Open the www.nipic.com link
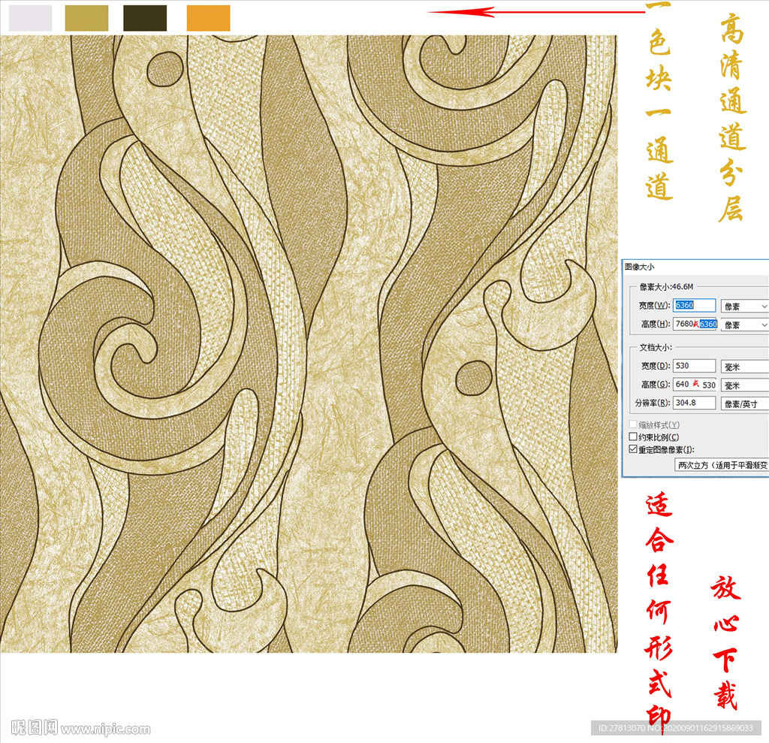Screen dimensions: 769x743 point(106,729)
